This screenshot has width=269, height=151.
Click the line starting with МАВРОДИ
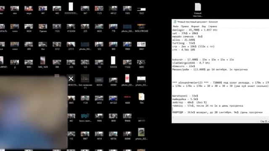tap(217, 112)
